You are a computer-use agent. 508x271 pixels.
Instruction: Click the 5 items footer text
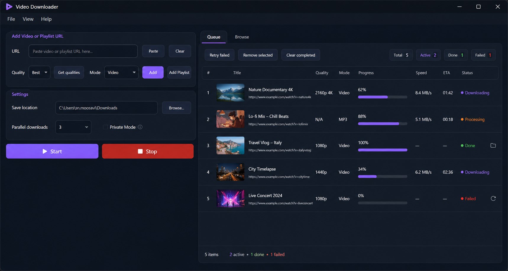pyautogui.click(x=211, y=254)
